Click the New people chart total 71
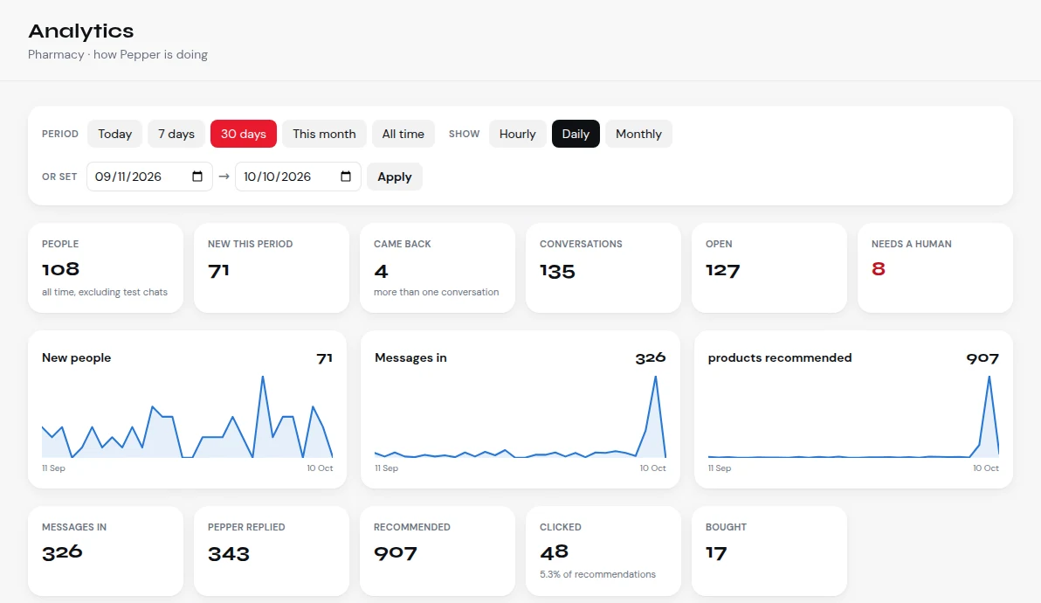Image resolution: width=1041 pixels, height=603 pixels. click(325, 358)
